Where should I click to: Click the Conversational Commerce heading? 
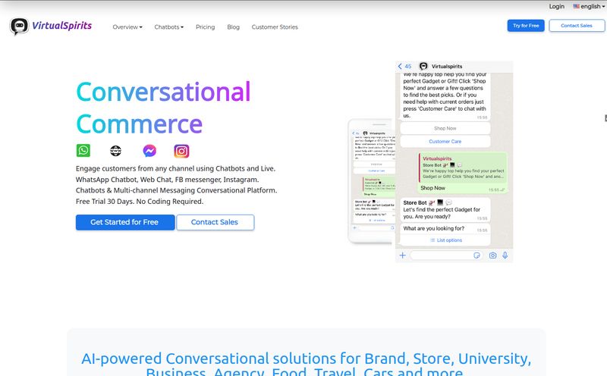163,108
